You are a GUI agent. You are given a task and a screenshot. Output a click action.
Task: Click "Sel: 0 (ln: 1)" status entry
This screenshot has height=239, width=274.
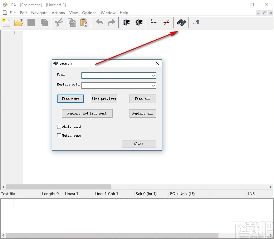click(146, 193)
